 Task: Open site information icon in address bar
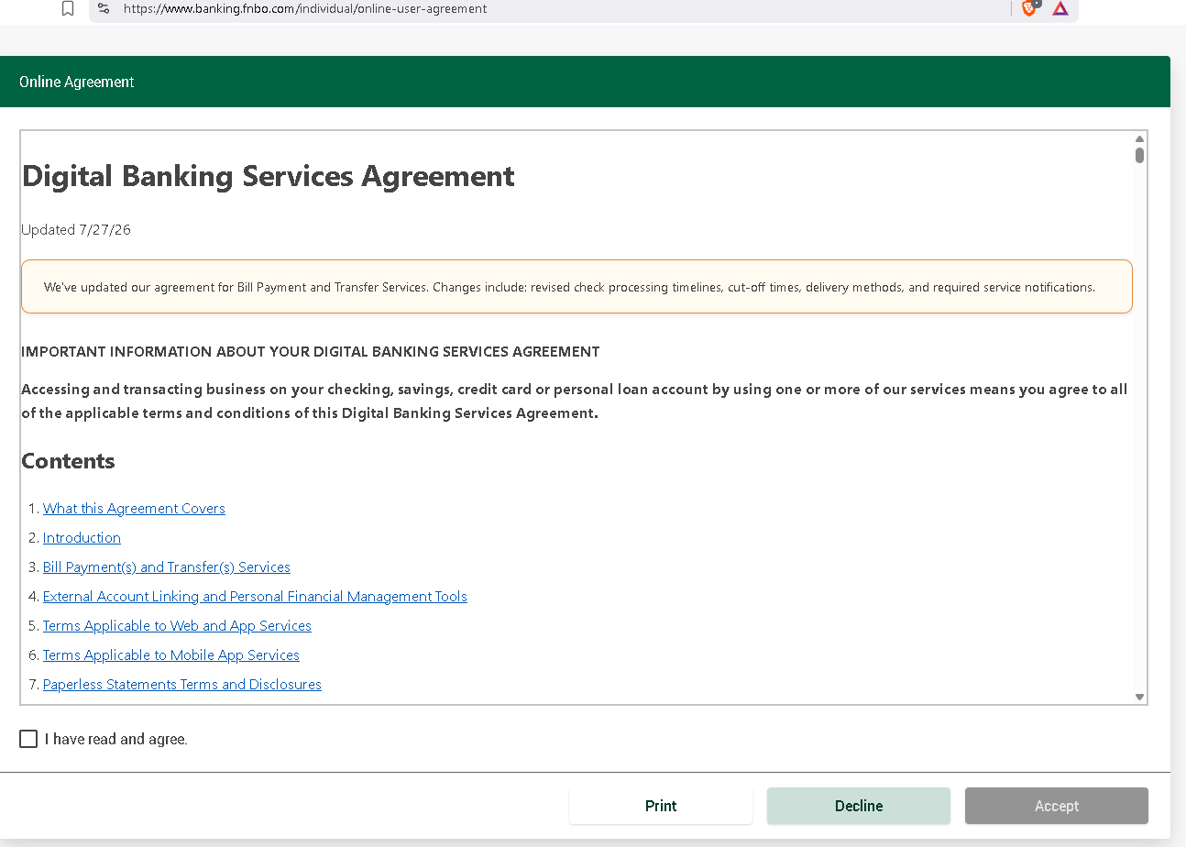click(104, 8)
